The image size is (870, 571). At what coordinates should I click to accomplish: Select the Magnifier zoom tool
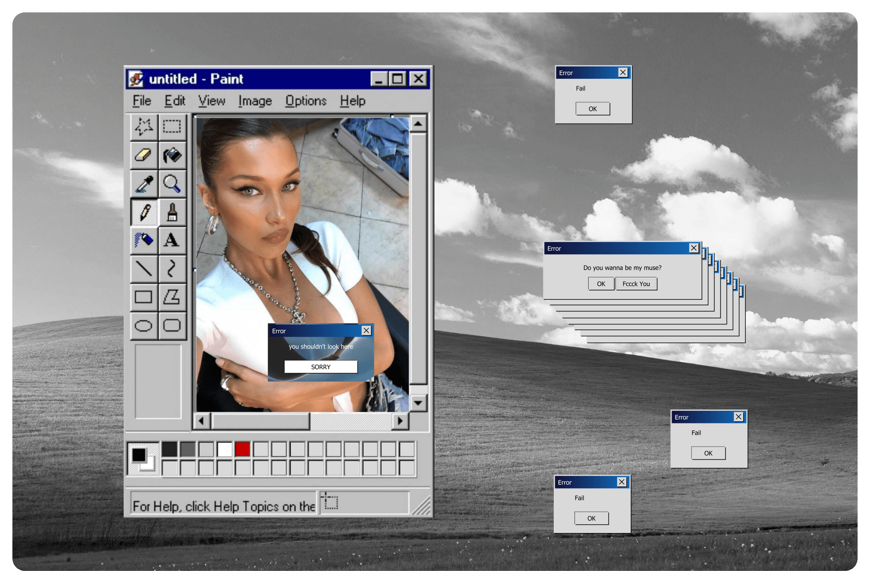coord(172,184)
